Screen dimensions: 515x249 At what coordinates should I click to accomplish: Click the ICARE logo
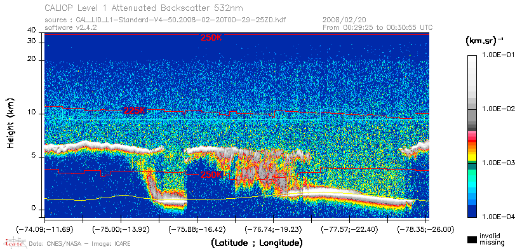coord(15,243)
